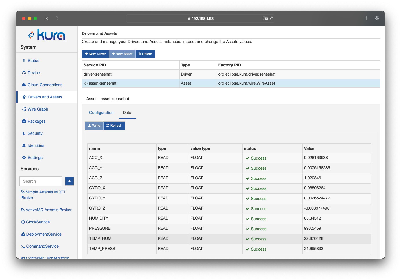Screen dimensions: 401x280
Task: Click the Write button
Action: [x=94, y=126]
